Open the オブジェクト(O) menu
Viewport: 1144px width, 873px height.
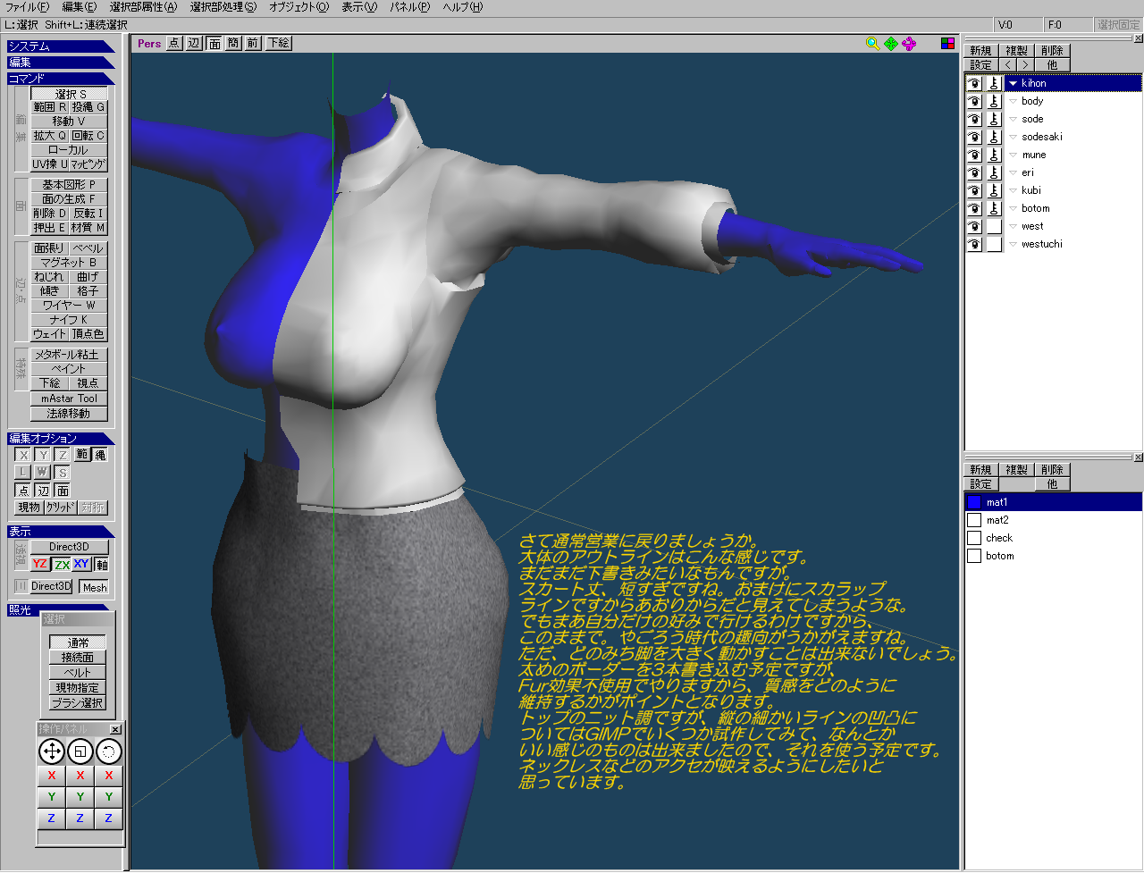[299, 7]
